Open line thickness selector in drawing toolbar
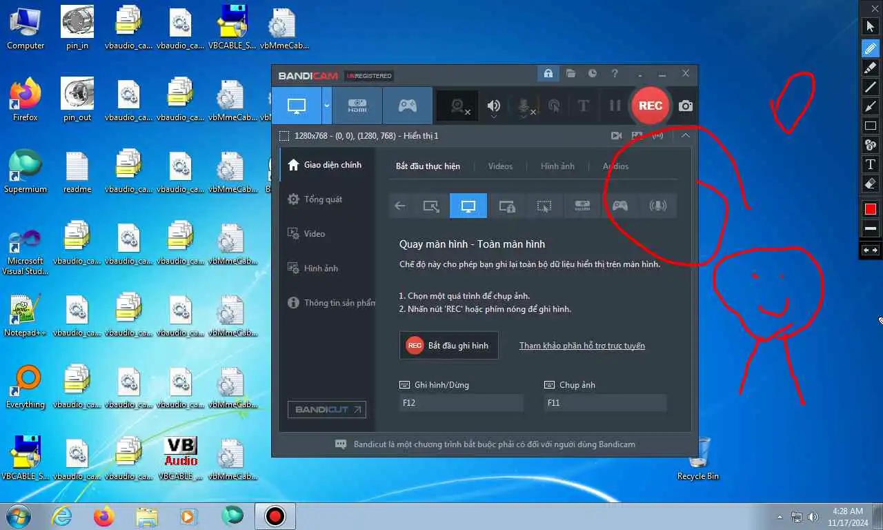The image size is (883, 530). [871, 228]
